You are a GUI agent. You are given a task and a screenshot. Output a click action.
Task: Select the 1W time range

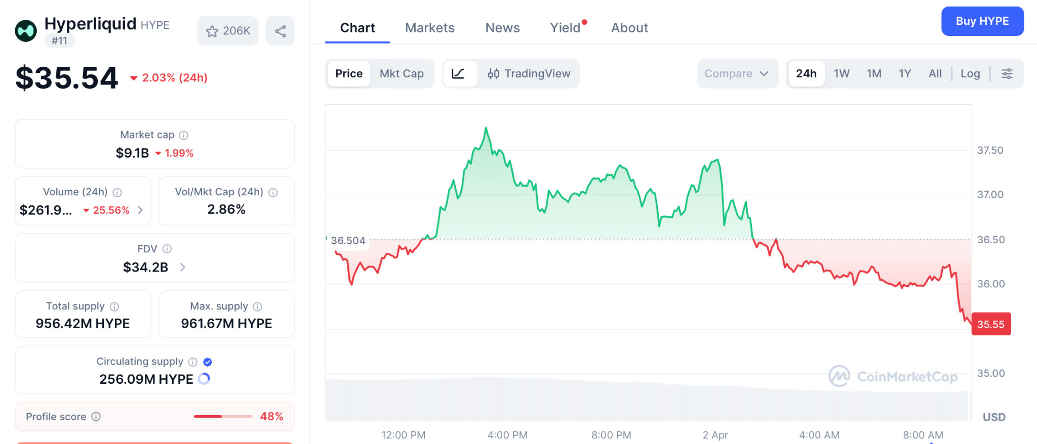(842, 74)
